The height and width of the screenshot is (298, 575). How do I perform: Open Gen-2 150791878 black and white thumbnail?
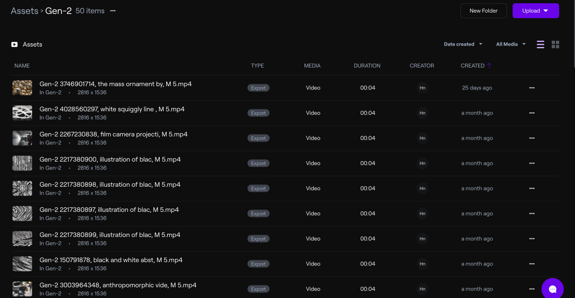tap(22, 264)
